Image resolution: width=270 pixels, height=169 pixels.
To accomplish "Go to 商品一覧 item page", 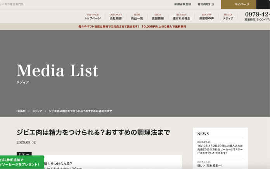I will (x=137, y=17).
